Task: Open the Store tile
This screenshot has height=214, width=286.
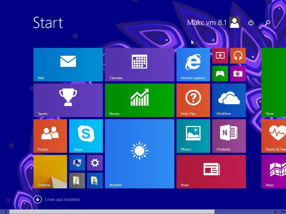Action: [x=274, y=82]
